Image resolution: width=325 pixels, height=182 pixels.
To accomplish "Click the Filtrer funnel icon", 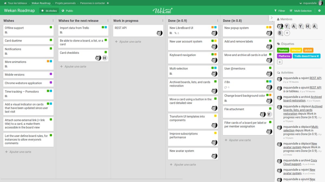I will pos(275,11).
